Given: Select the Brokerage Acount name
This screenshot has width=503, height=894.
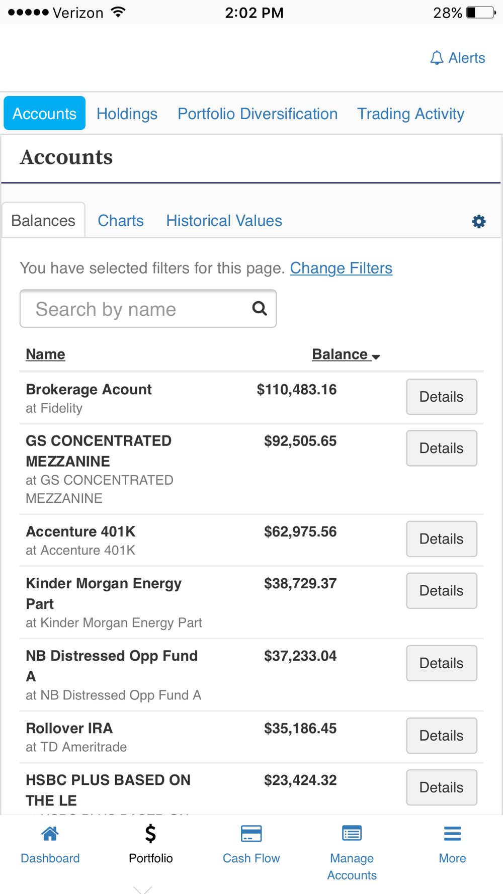Looking at the screenshot, I should [89, 389].
